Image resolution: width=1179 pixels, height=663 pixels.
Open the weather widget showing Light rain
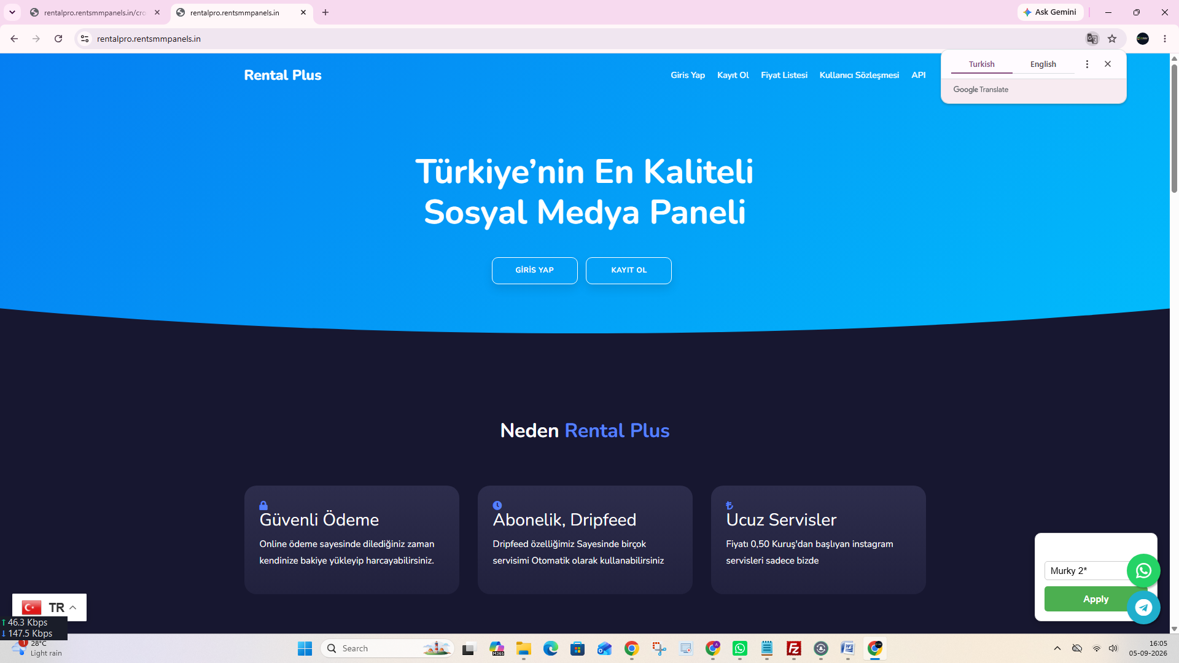[x=37, y=648]
